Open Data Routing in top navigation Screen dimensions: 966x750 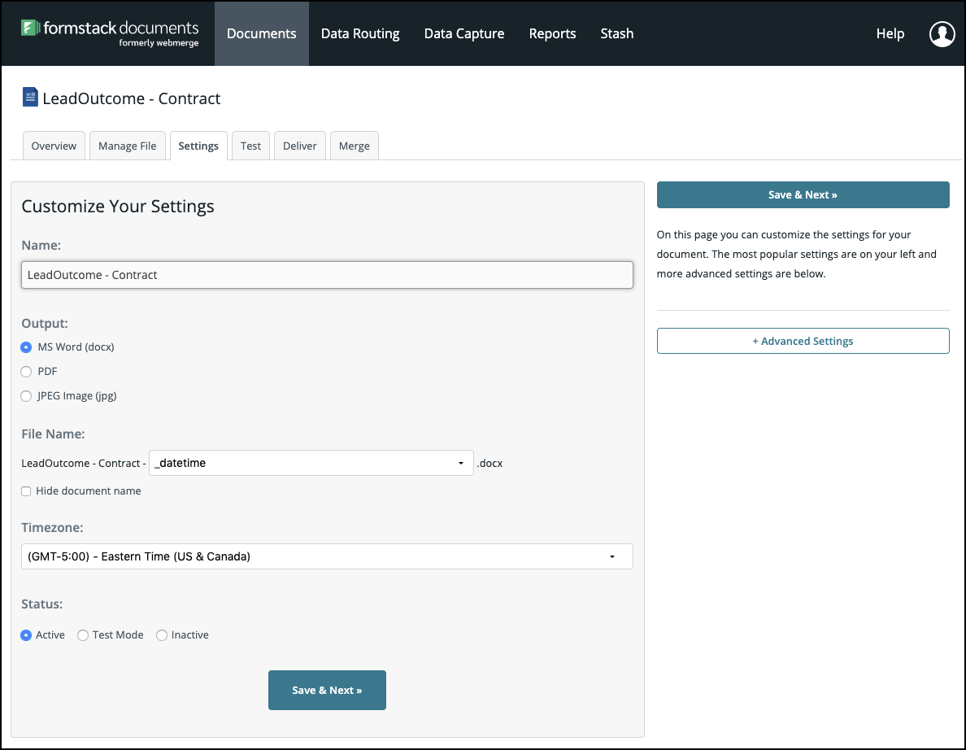point(360,33)
